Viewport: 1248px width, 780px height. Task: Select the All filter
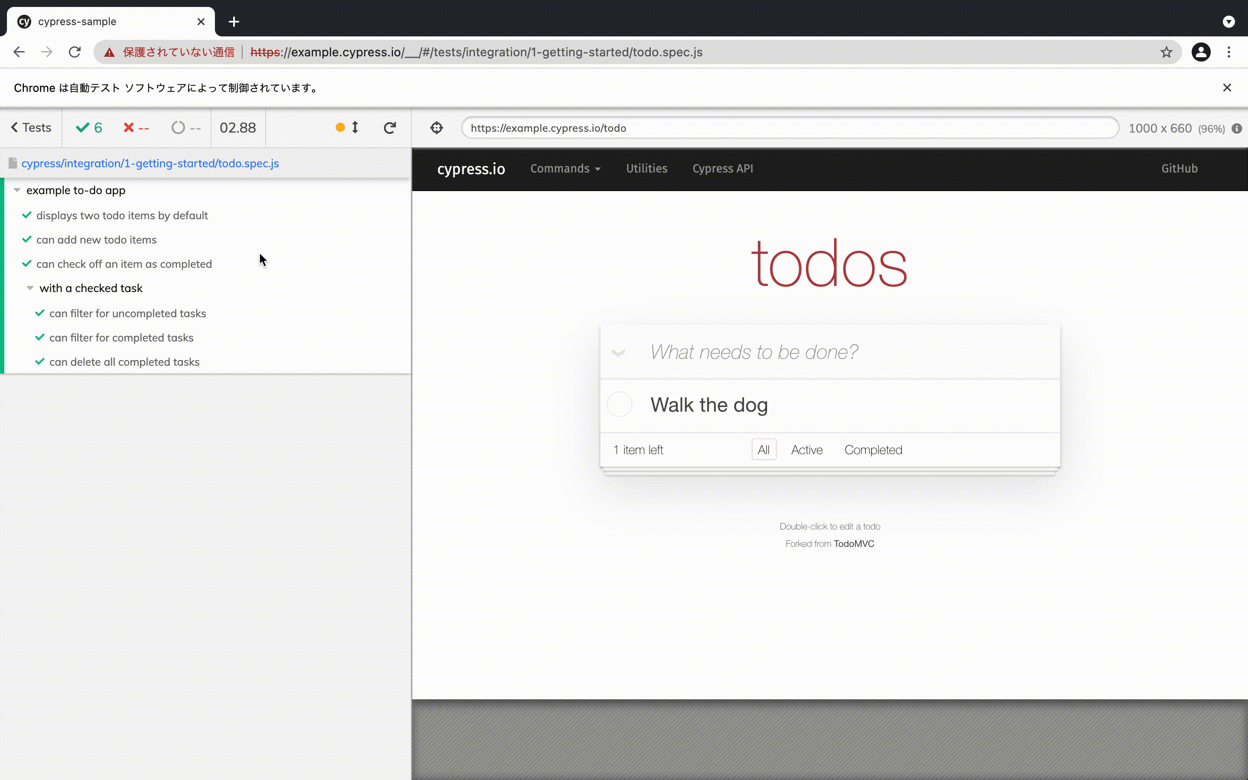[764, 450]
